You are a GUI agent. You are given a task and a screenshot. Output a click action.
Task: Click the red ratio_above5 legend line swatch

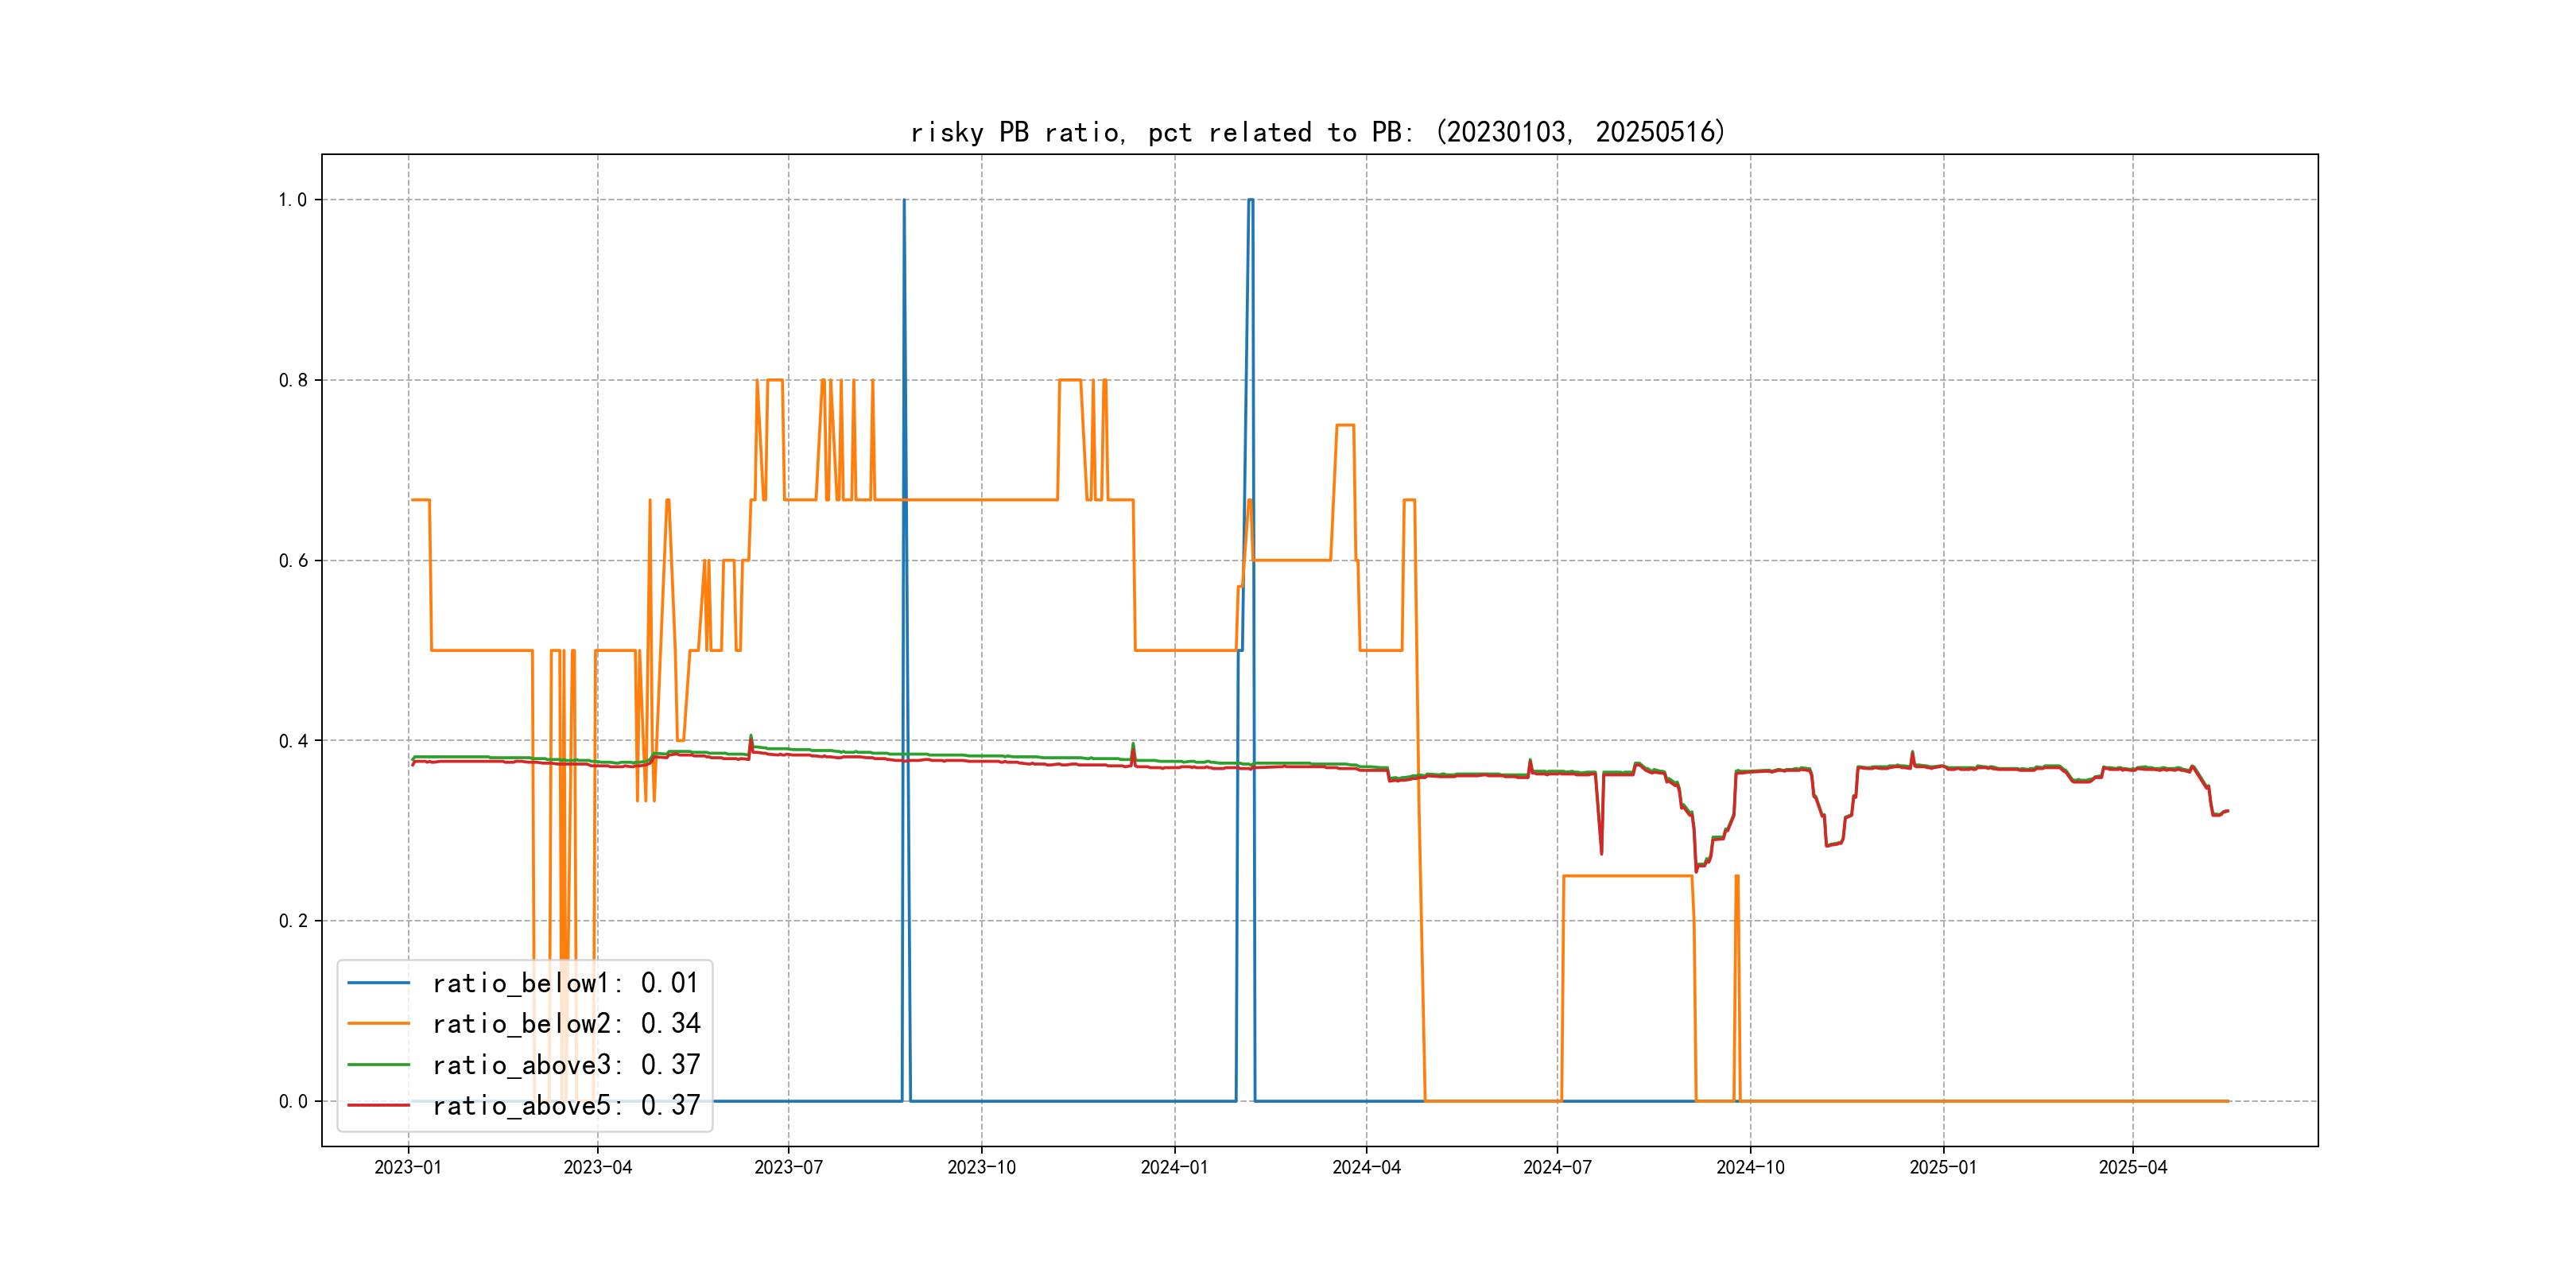click(x=378, y=1106)
